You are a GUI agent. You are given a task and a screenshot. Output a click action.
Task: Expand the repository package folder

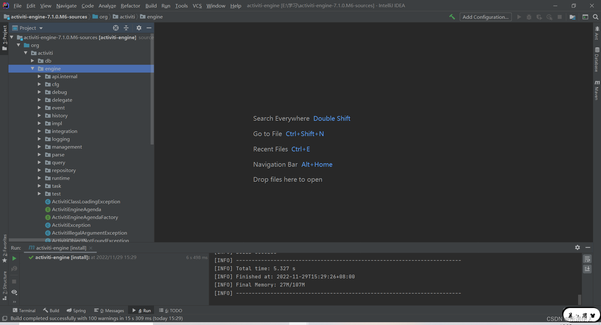click(39, 170)
